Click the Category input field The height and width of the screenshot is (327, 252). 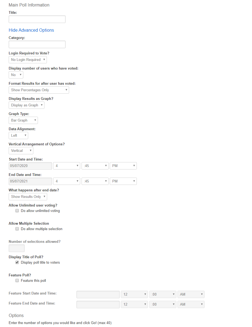[x=37, y=44]
